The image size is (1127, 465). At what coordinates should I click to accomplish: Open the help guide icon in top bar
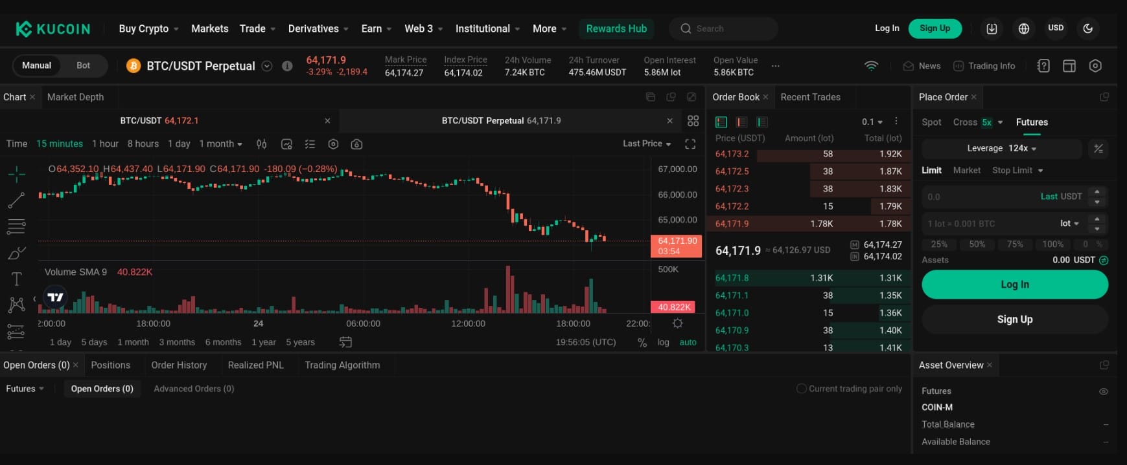[x=1043, y=66]
